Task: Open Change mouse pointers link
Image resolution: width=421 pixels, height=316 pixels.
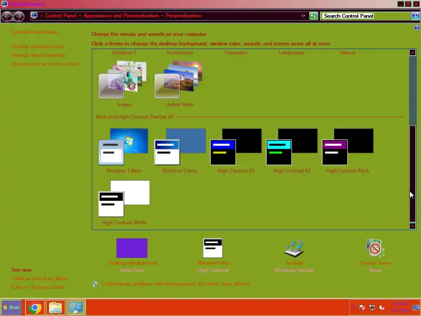Action: point(38,55)
